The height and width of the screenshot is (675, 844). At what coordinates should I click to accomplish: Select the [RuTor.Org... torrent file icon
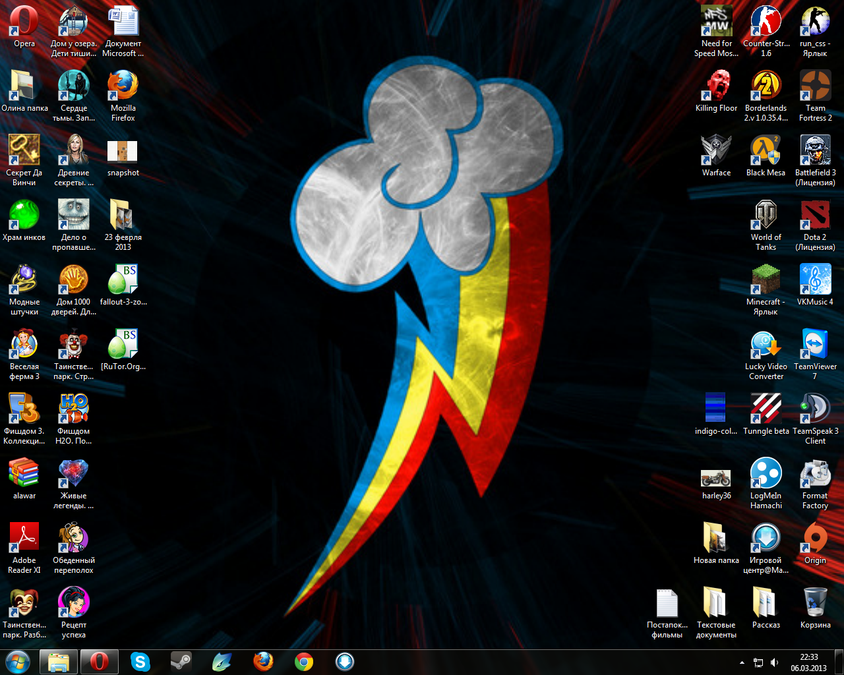pos(123,349)
